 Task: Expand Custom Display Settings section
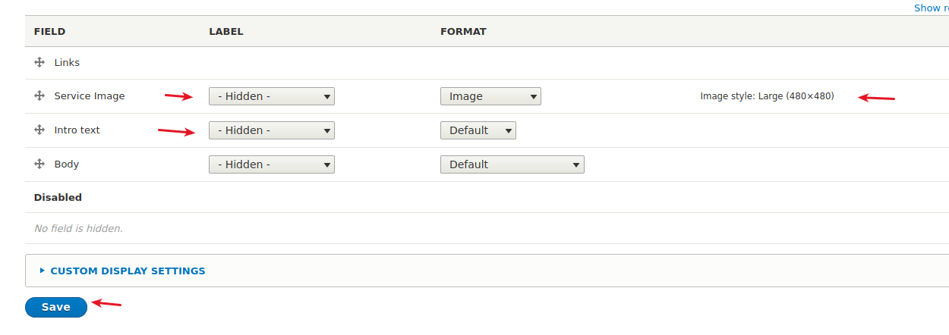[x=128, y=271]
